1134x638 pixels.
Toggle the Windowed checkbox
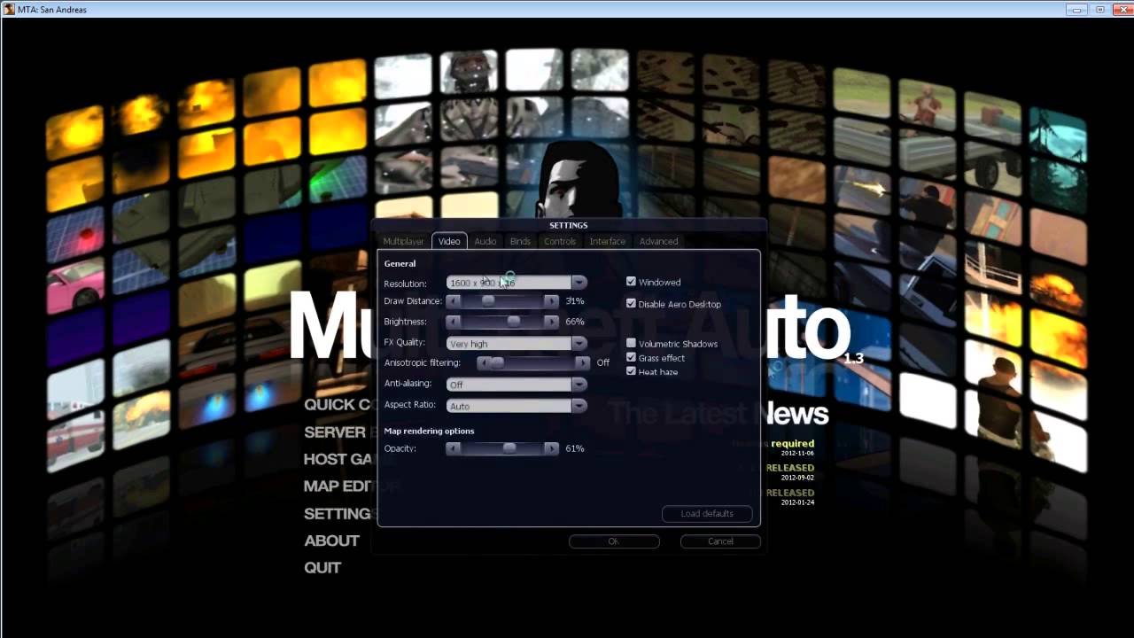click(631, 282)
